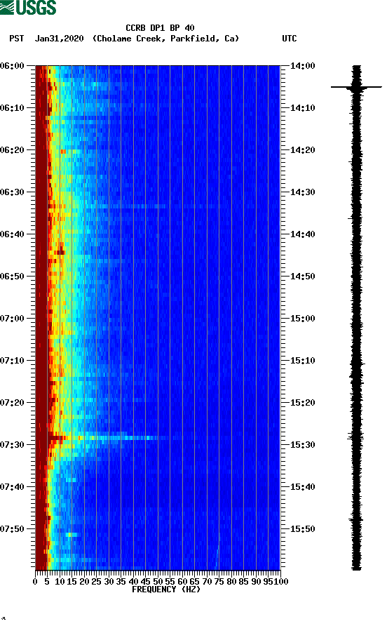Click the 0 Hz frequency axis label
Viewport: 387px width, 626px height.
[35, 582]
